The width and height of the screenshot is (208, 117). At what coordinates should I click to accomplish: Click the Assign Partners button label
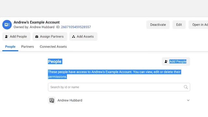[52, 36]
